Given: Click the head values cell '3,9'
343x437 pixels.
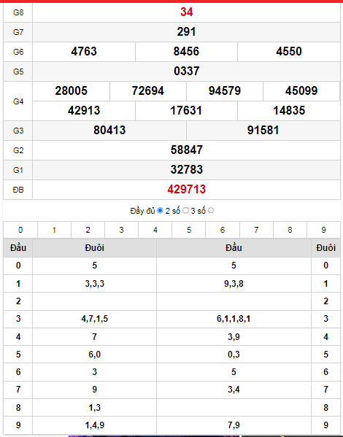Looking at the screenshot, I should [234, 337].
